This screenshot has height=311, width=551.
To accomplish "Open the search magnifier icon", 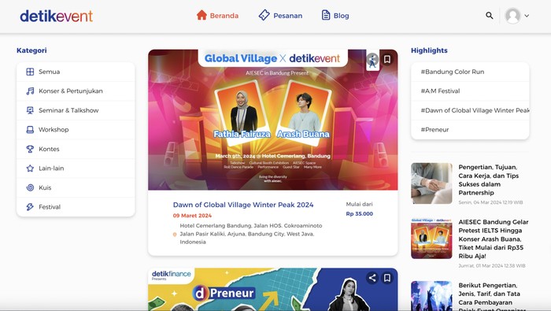I will tap(489, 16).
